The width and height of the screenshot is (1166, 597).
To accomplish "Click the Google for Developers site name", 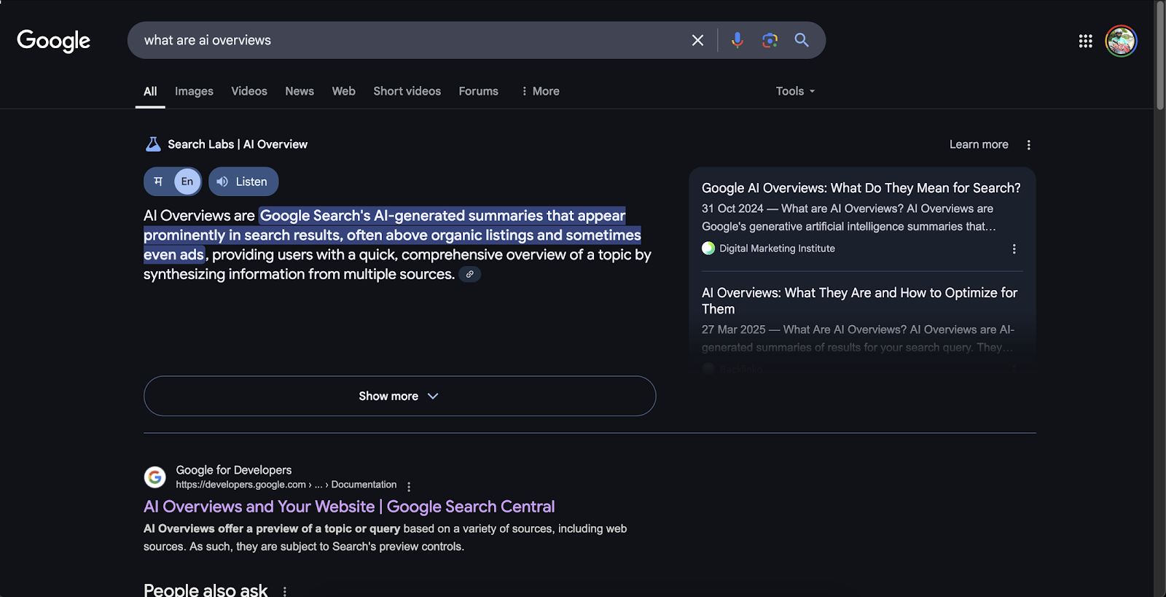I will pyautogui.click(x=234, y=470).
